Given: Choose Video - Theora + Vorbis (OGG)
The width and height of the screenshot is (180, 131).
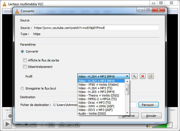Looking at the screenshot, I should click(x=101, y=95).
